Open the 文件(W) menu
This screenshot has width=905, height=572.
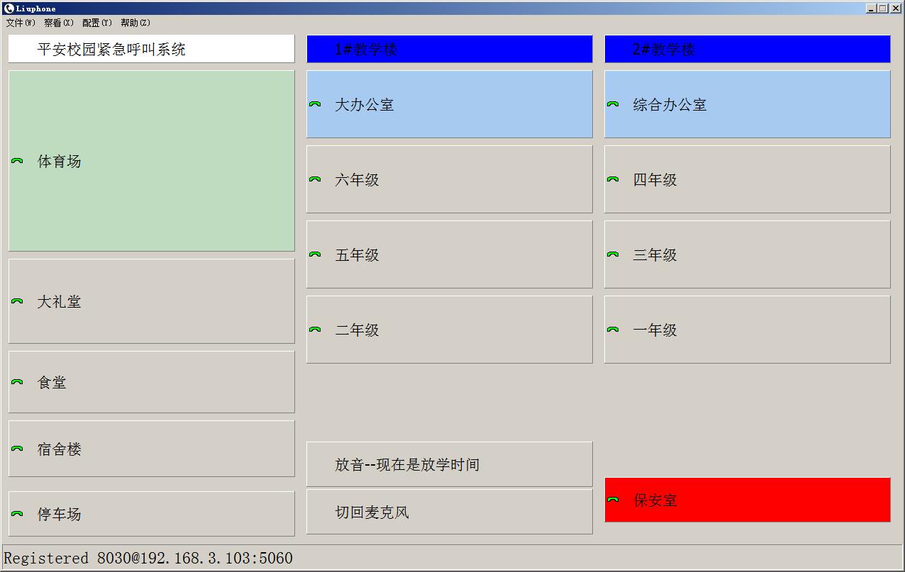pyautogui.click(x=21, y=23)
